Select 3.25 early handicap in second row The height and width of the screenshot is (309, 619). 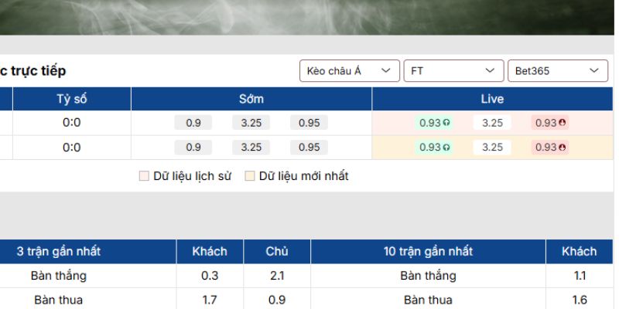coord(251,148)
